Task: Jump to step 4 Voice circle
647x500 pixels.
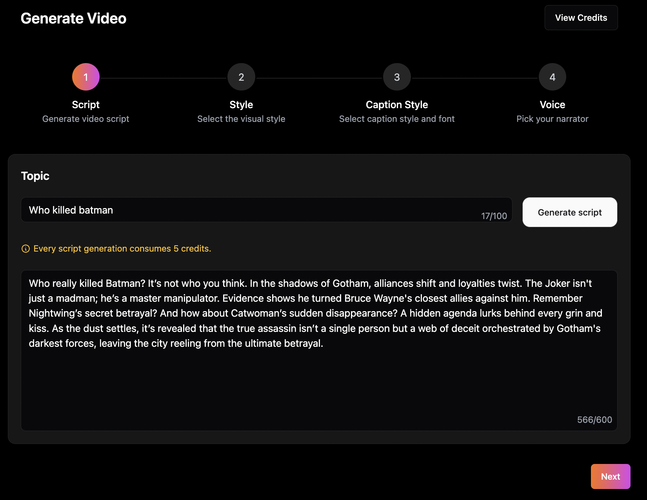Action: point(552,77)
